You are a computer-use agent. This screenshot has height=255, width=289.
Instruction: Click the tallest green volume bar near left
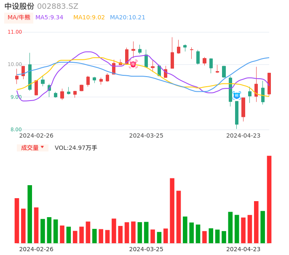[x=30, y=214]
